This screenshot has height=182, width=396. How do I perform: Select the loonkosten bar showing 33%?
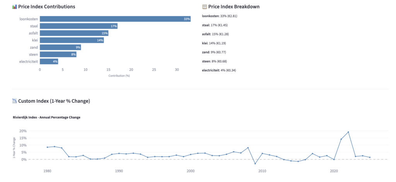pyautogui.click(x=115, y=19)
